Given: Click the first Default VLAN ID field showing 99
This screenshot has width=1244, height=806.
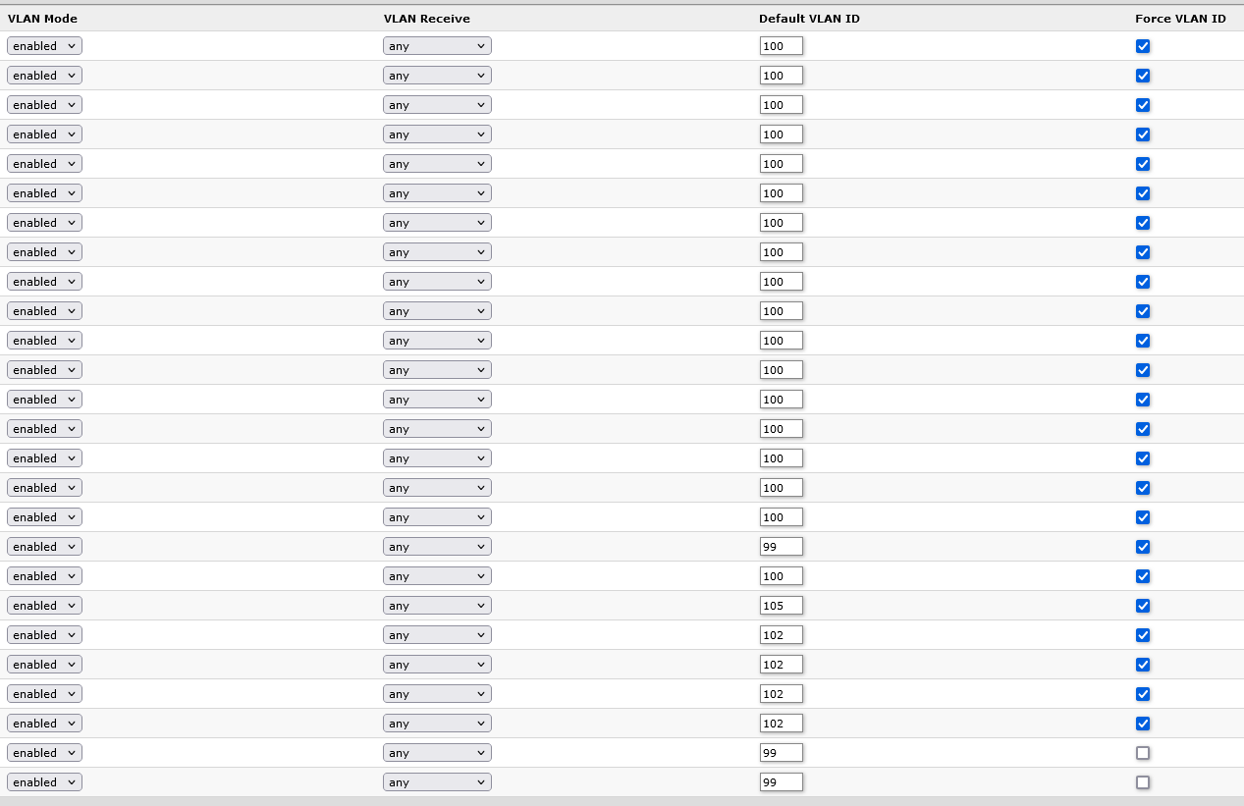Looking at the screenshot, I should click(782, 547).
